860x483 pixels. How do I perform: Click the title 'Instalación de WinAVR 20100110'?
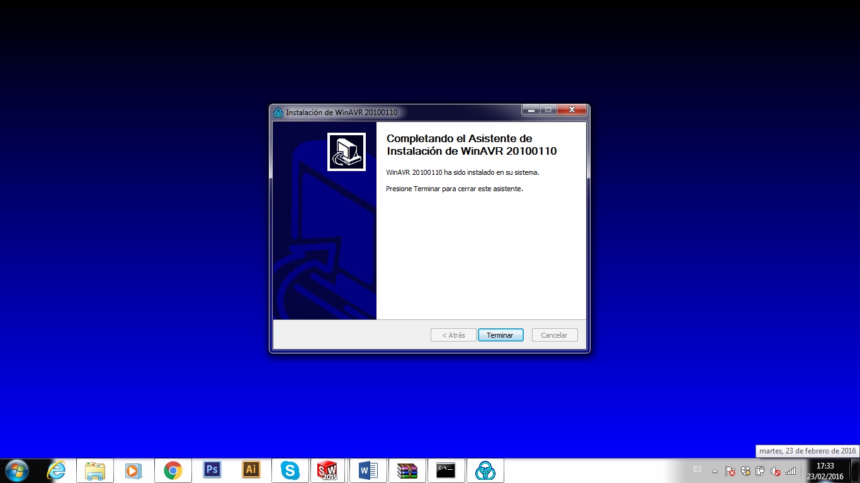coord(342,113)
